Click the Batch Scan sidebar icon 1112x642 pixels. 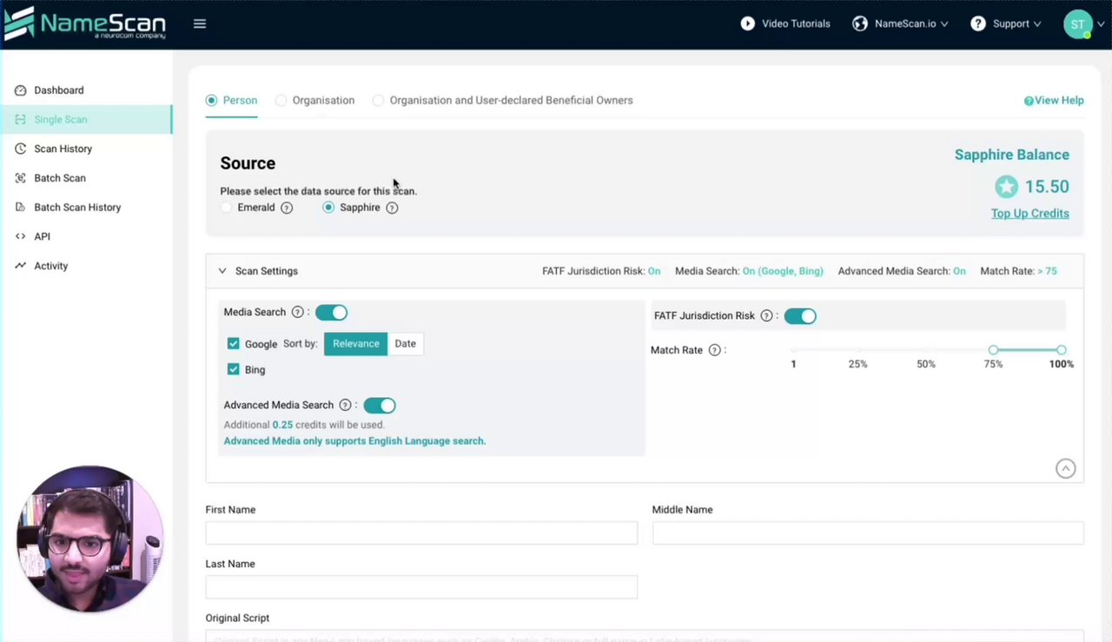point(21,178)
